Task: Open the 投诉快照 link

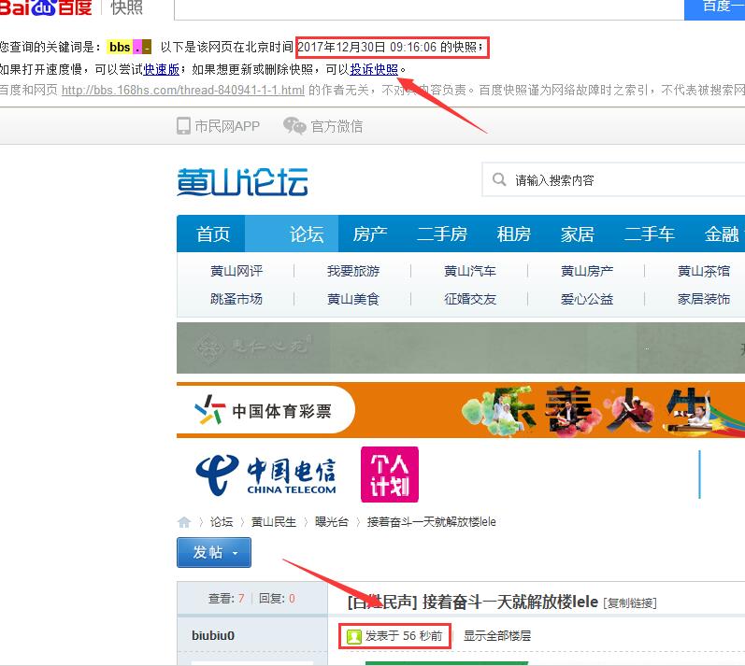Action: point(374,70)
